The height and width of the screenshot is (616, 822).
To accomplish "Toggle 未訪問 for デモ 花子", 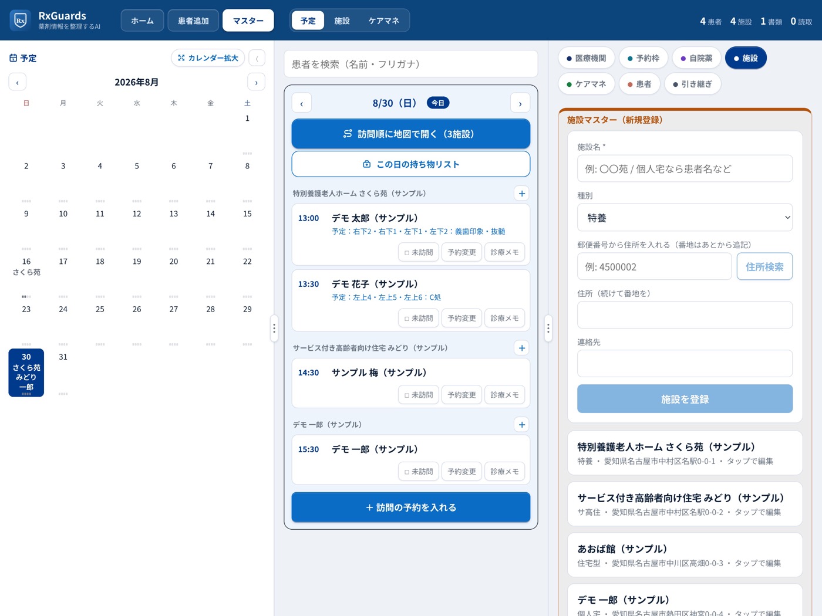I will [419, 318].
